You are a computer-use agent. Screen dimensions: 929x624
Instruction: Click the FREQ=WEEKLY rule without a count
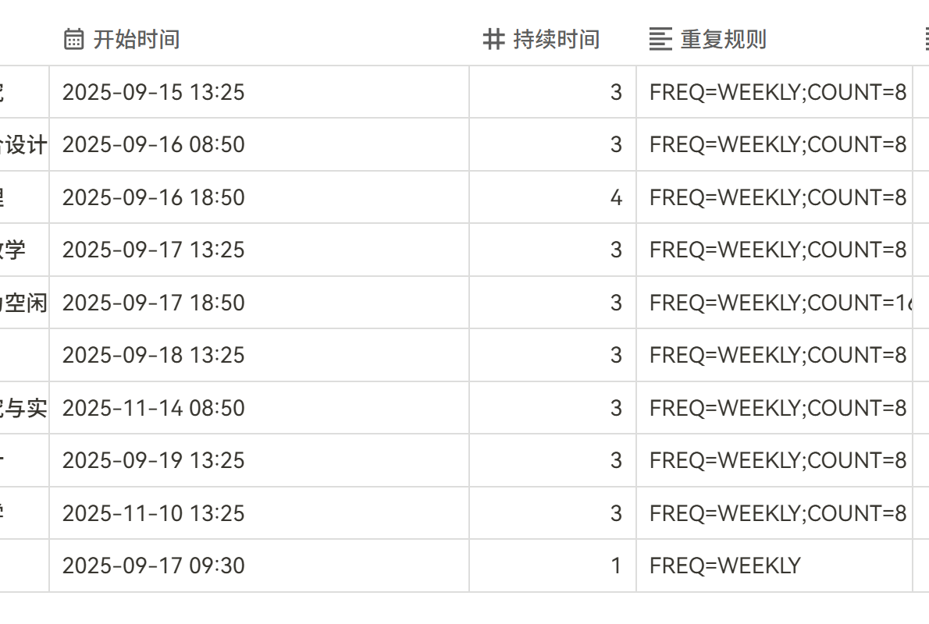[725, 565]
